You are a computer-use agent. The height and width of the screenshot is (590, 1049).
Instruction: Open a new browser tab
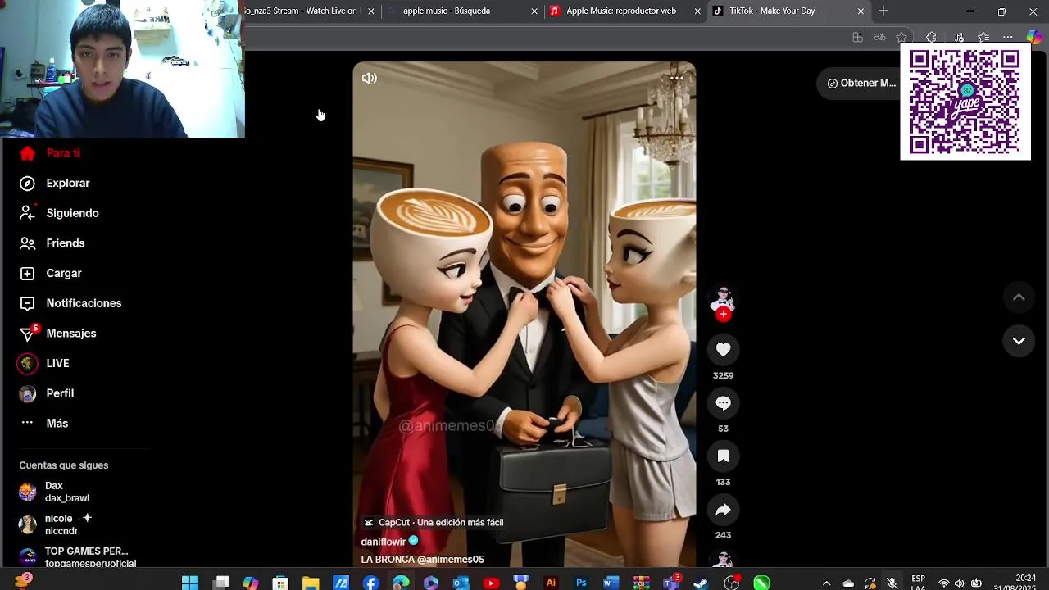point(883,11)
